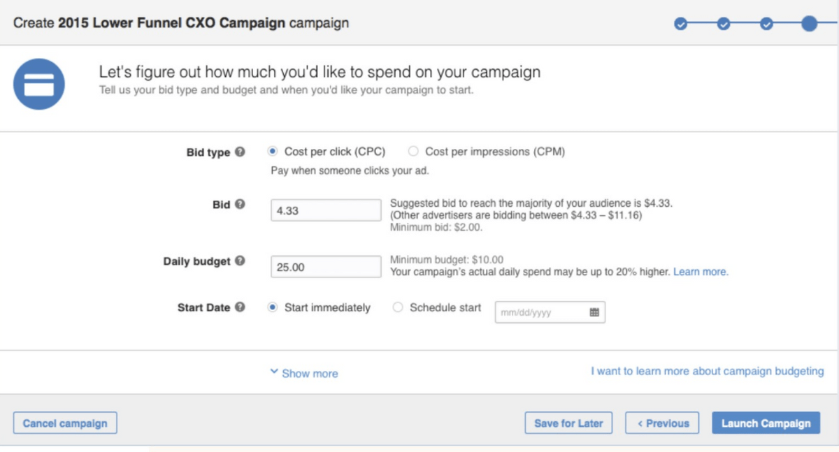Click the current fourth step progress dot

tap(809, 24)
